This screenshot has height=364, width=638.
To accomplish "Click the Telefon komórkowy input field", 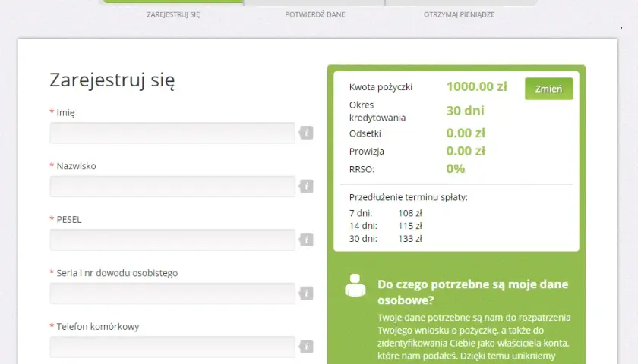I will tap(172, 347).
